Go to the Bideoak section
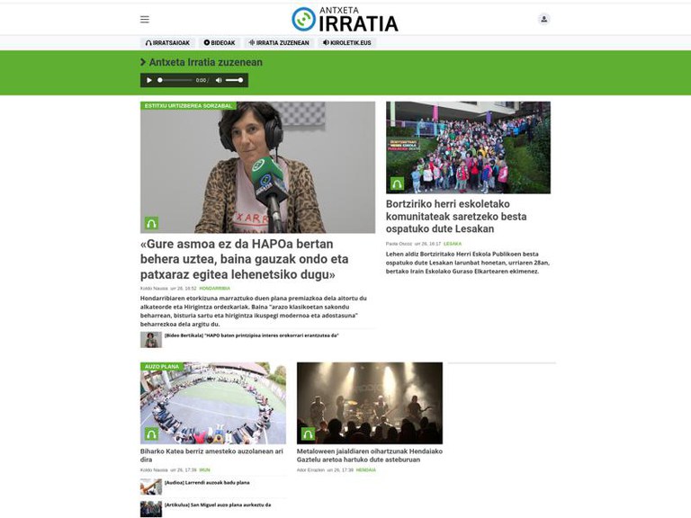The height and width of the screenshot is (518, 691). 220,42
